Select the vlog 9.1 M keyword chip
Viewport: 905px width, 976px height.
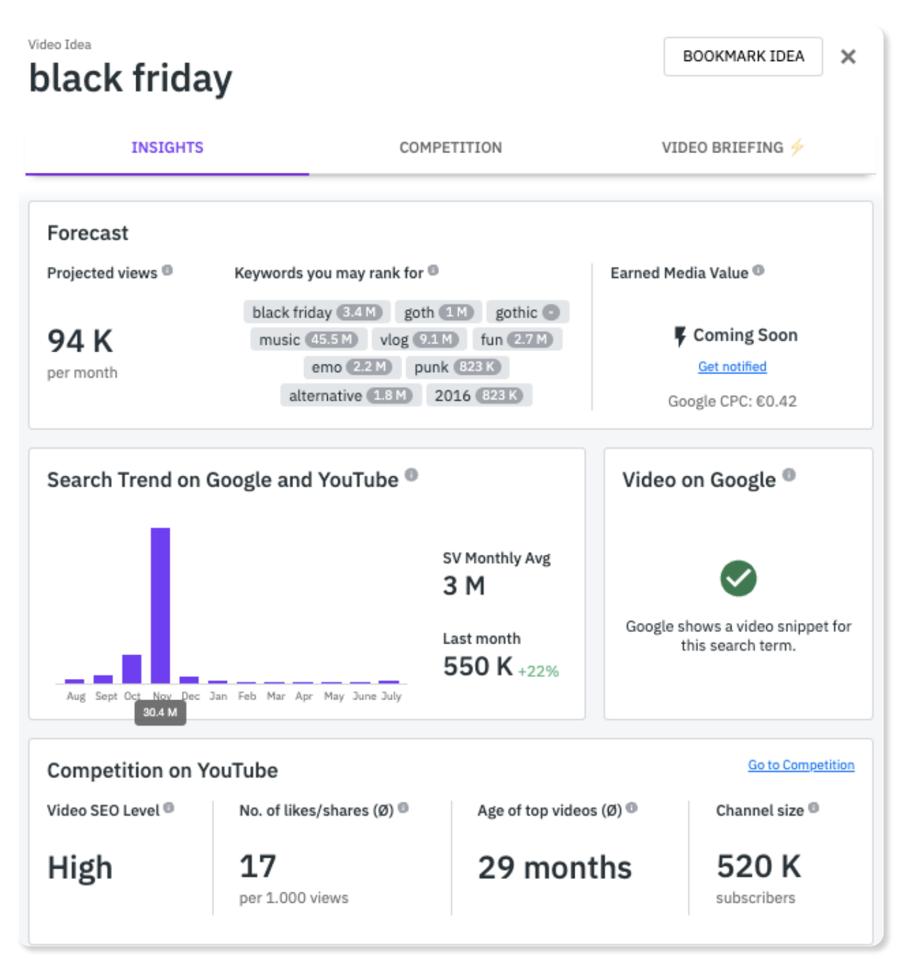tap(419, 339)
